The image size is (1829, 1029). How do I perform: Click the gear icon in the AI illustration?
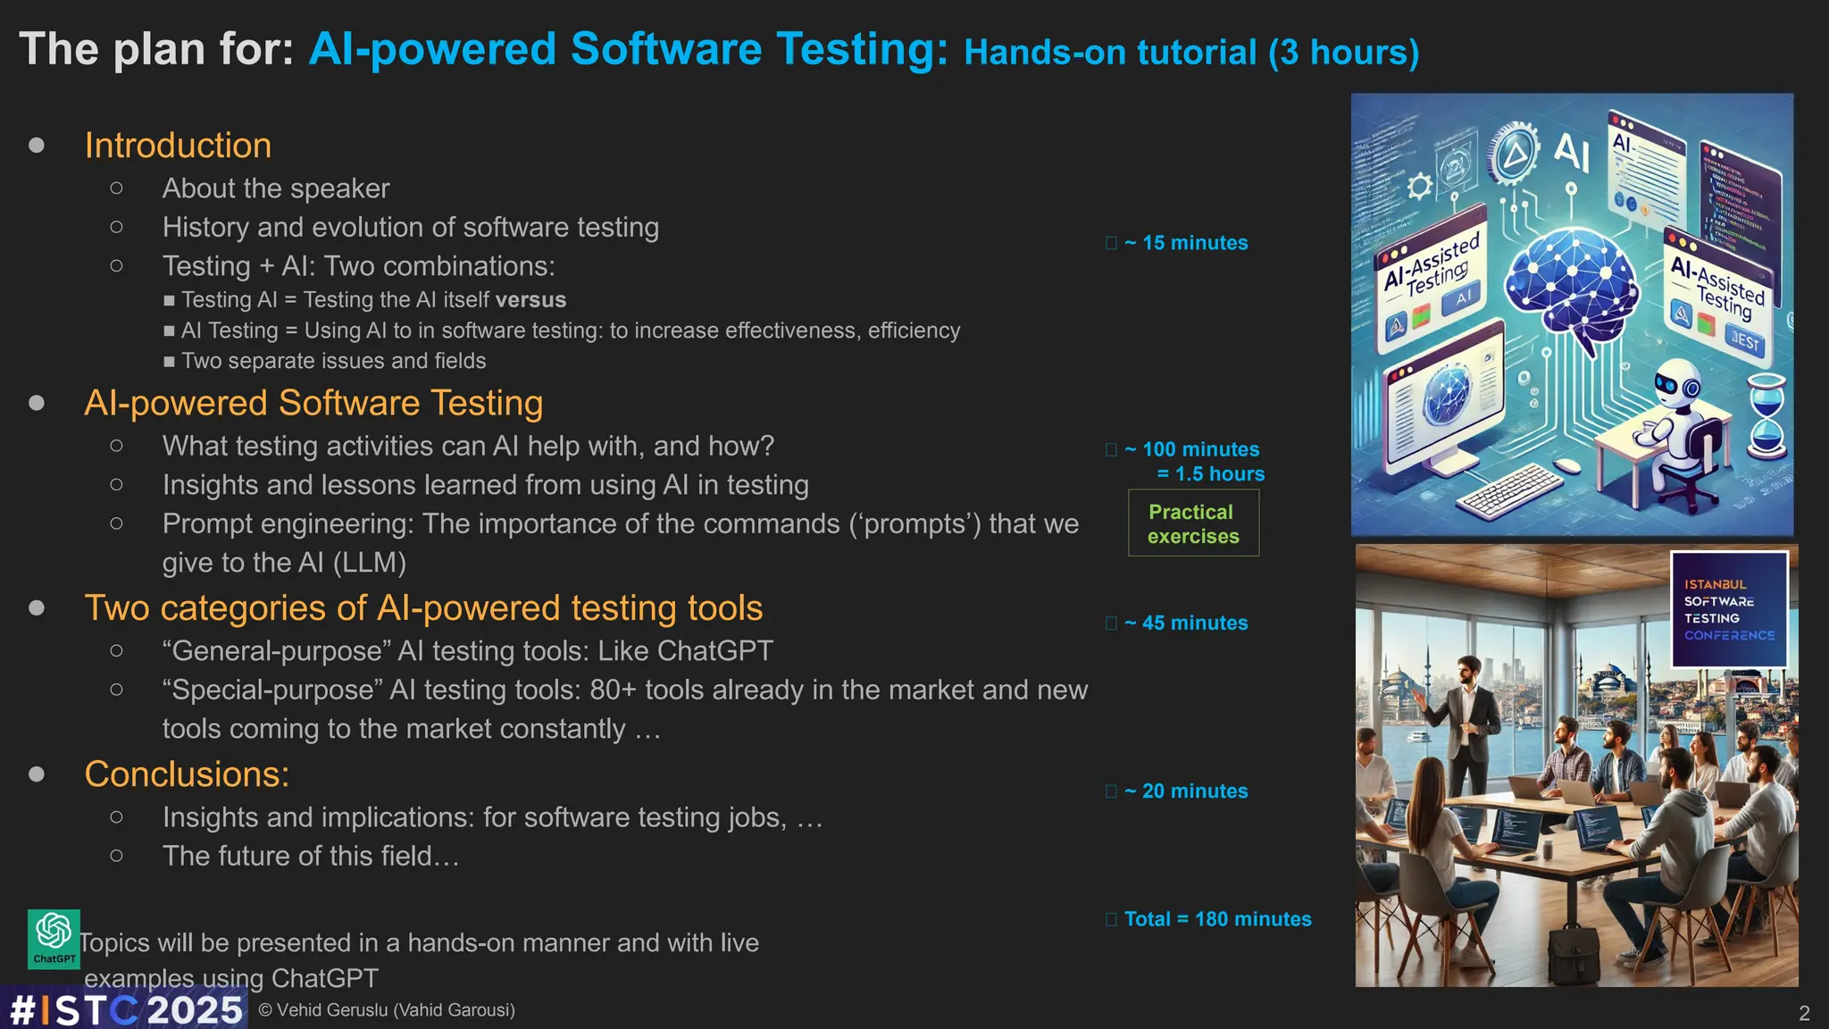click(1419, 187)
